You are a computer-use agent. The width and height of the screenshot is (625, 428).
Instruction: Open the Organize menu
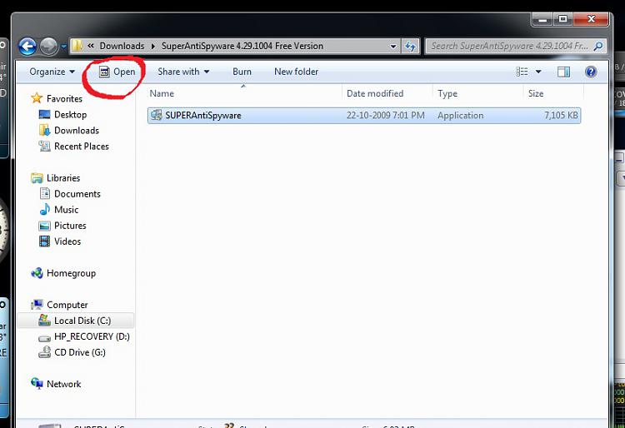52,72
